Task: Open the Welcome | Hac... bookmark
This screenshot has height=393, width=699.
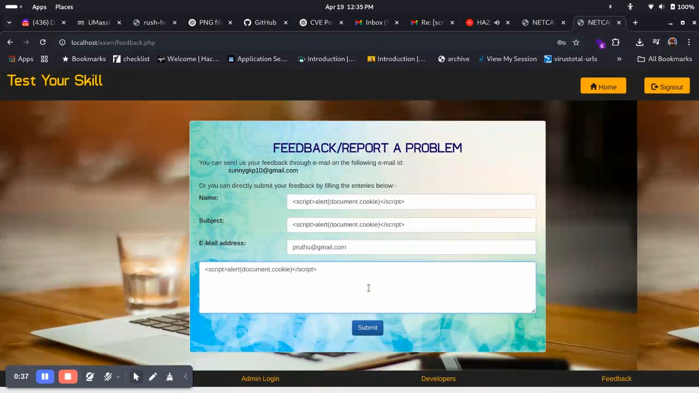Action: click(188, 59)
